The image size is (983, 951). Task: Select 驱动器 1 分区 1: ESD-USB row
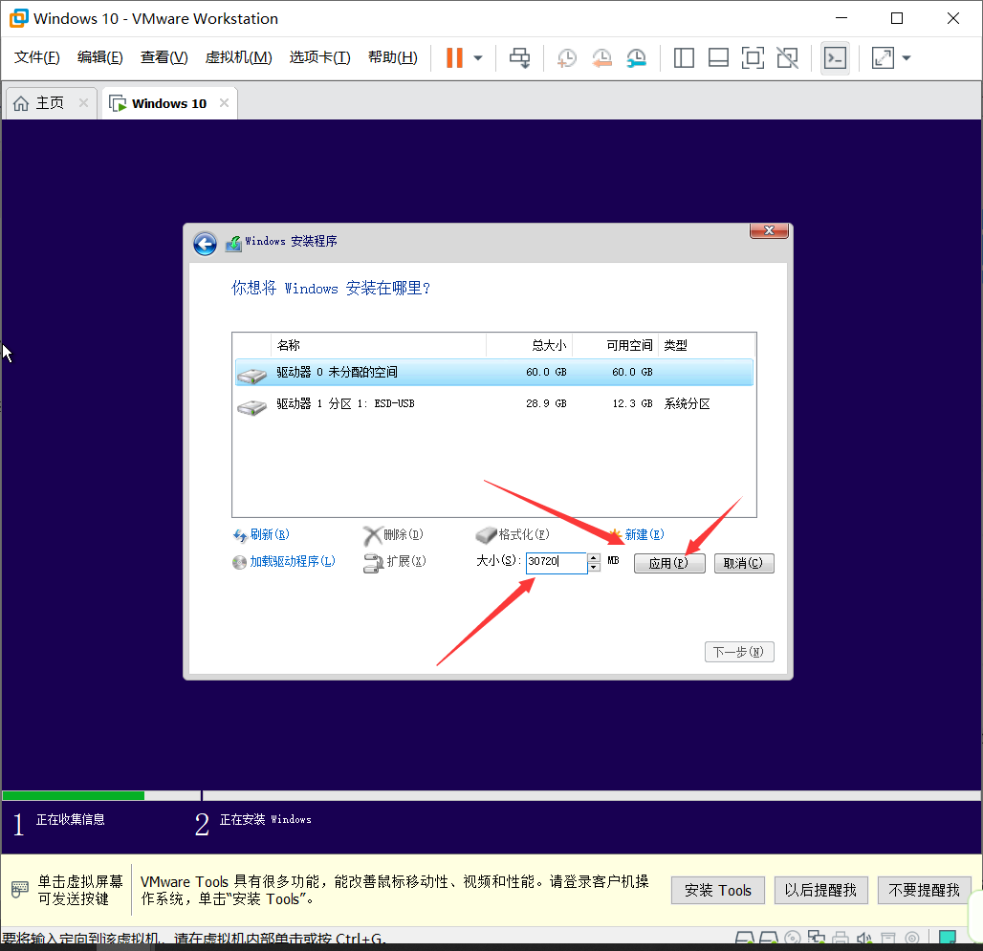pyautogui.click(x=494, y=403)
